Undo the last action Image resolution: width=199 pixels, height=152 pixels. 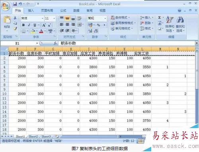(20, 4)
